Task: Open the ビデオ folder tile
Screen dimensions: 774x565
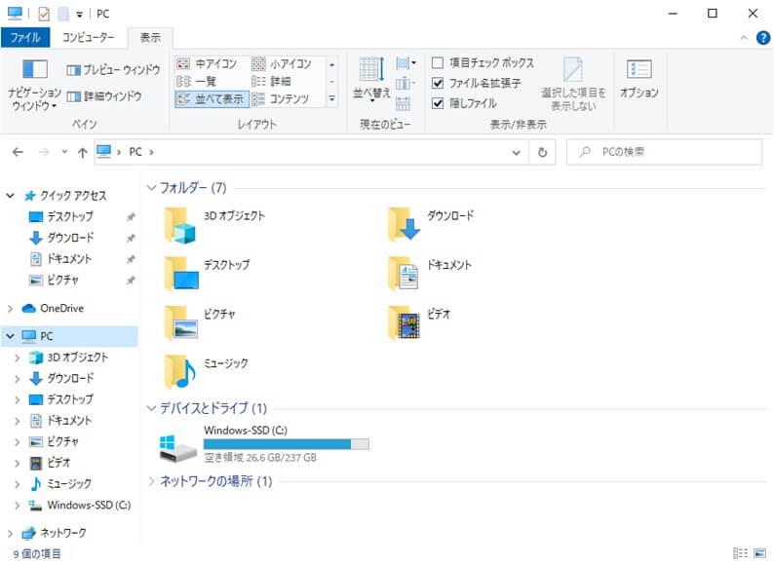Action: (x=419, y=323)
